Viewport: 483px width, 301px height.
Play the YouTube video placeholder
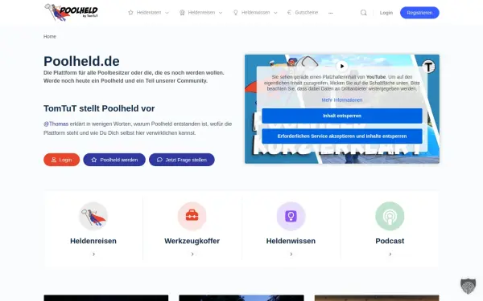pos(342,66)
